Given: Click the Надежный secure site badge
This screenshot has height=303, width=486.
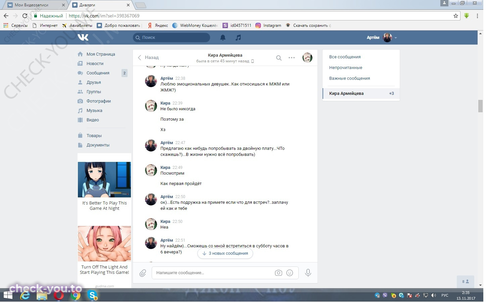Looking at the screenshot, I should click(49, 16).
